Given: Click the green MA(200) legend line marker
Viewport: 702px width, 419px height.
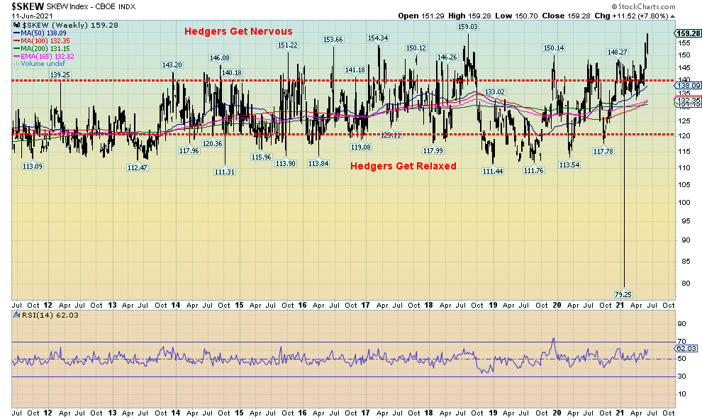Looking at the screenshot, I should 17,48.
